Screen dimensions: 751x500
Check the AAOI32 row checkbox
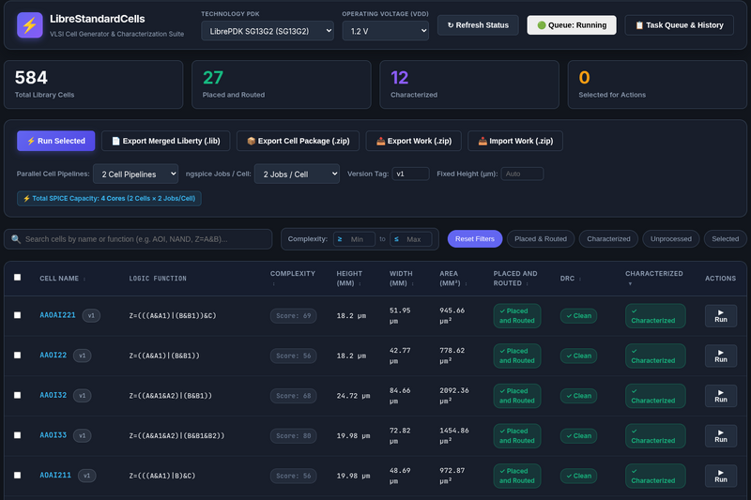tap(17, 395)
